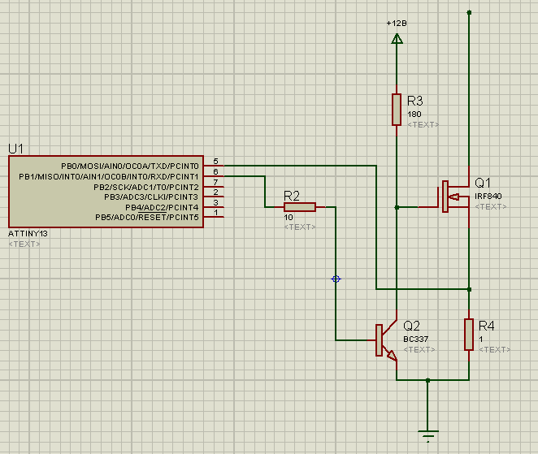Click the PB4/ADC2/PCINT4 pin label

161,207
